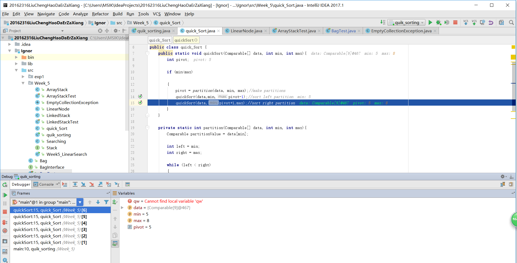Open the Refactor menu

(100, 14)
